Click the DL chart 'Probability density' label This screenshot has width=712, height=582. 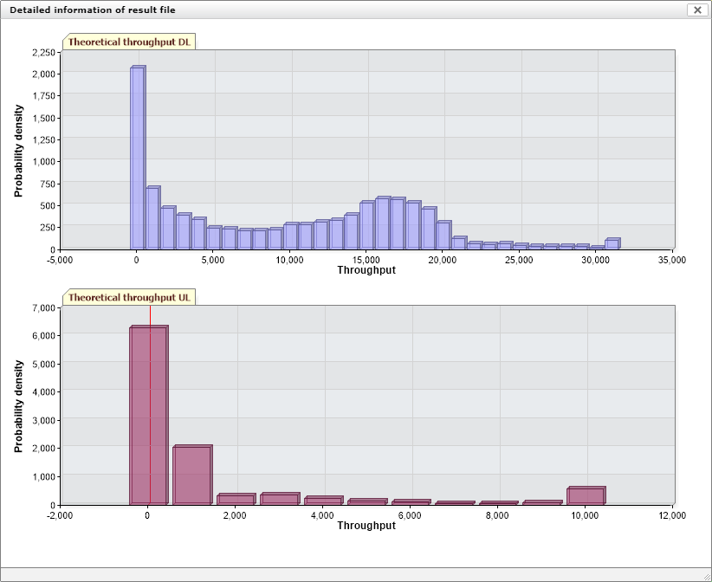tap(18, 151)
